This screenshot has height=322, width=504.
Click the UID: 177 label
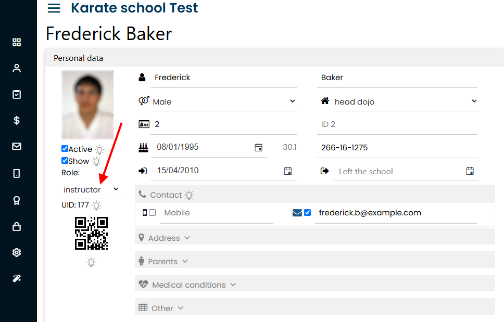pyautogui.click(x=75, y=205)
